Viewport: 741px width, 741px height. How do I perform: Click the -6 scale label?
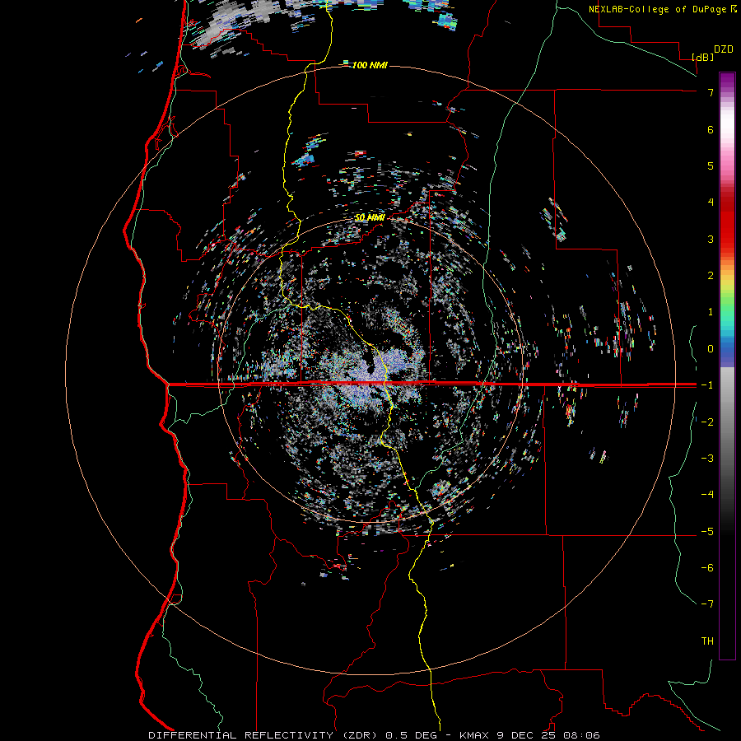click(x=707, y=568)
